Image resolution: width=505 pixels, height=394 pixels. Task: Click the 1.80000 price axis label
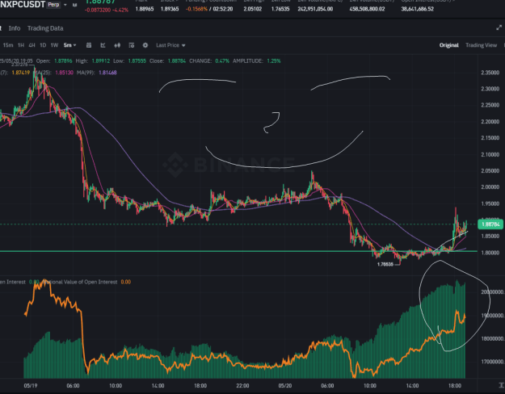[490, 253]
